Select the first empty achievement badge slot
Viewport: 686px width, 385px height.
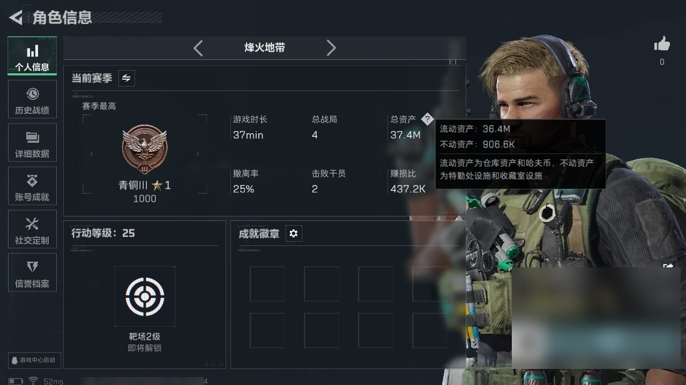coord(267,284)
